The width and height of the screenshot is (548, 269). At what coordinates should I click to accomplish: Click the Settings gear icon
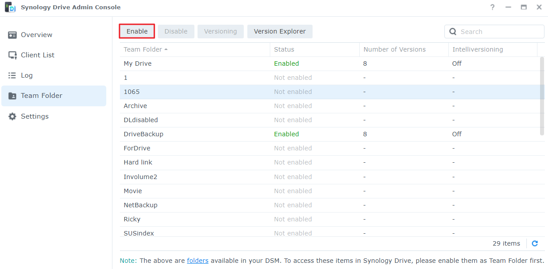tap(12, 116)
